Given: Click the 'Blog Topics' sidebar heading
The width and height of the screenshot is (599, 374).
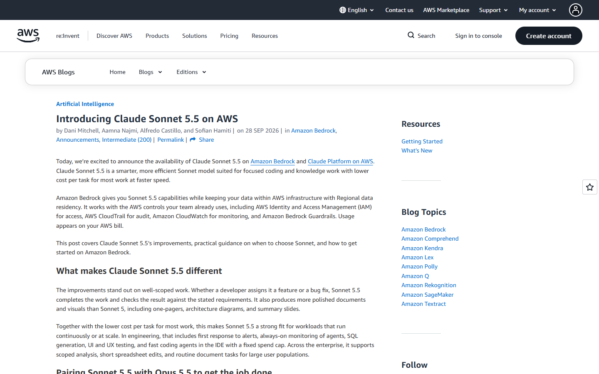Looking at the screenshot, I should click(x=423, y=212).
